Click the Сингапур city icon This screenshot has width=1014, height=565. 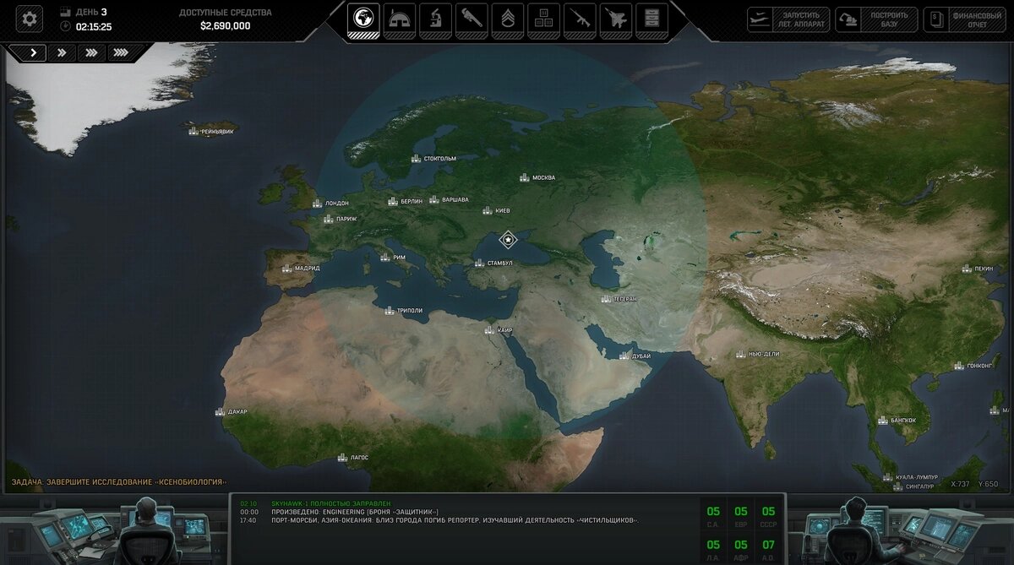tap(897, 486)
